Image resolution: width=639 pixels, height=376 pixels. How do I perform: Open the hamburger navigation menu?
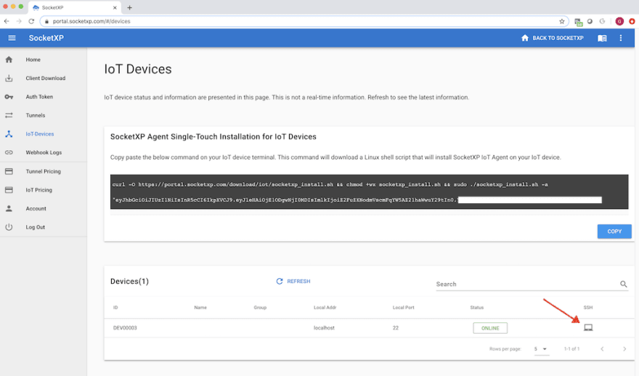(12, 38)
